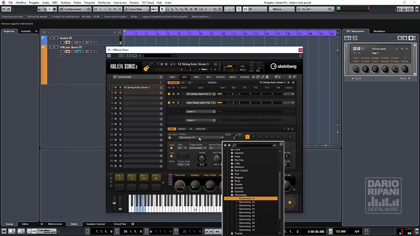
Task: Close the phrase browser popup
Action: coord(281,144)
